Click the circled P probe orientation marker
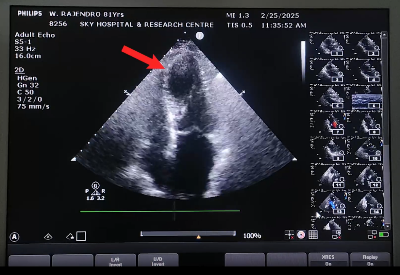The height and width of the screenshot is (275, 400). coord(199,36)
